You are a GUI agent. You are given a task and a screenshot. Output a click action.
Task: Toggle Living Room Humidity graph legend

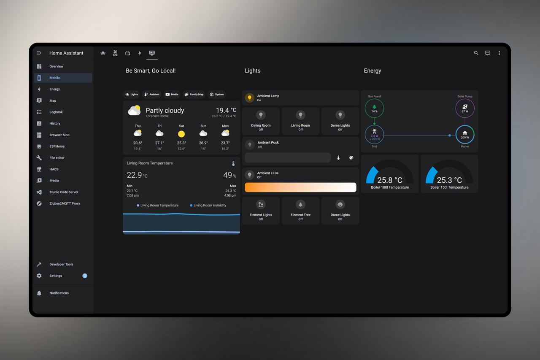tap(208, 206)
